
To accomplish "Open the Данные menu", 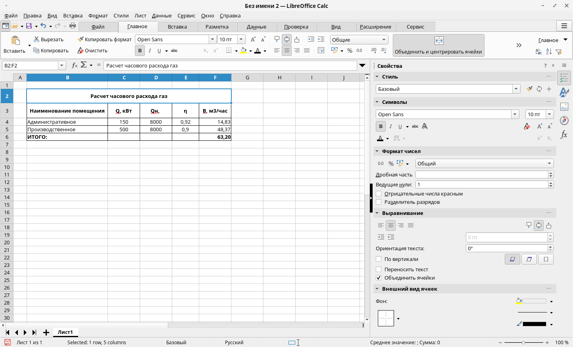I will point(162,16).
